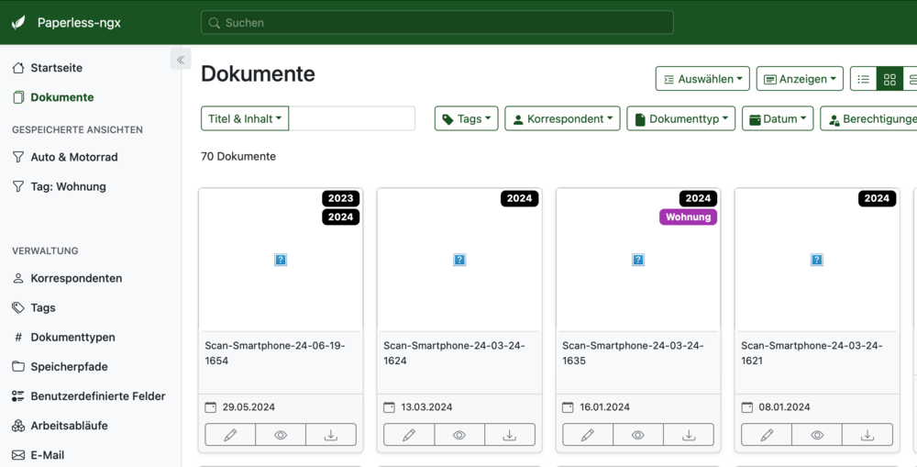Edit document Scan-Smartphone-24-03-24-1635 with pencil icon
Screen dimensions: 917x467
point(588,435)
